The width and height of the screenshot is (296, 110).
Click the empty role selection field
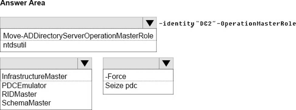(x=39, y=63)
